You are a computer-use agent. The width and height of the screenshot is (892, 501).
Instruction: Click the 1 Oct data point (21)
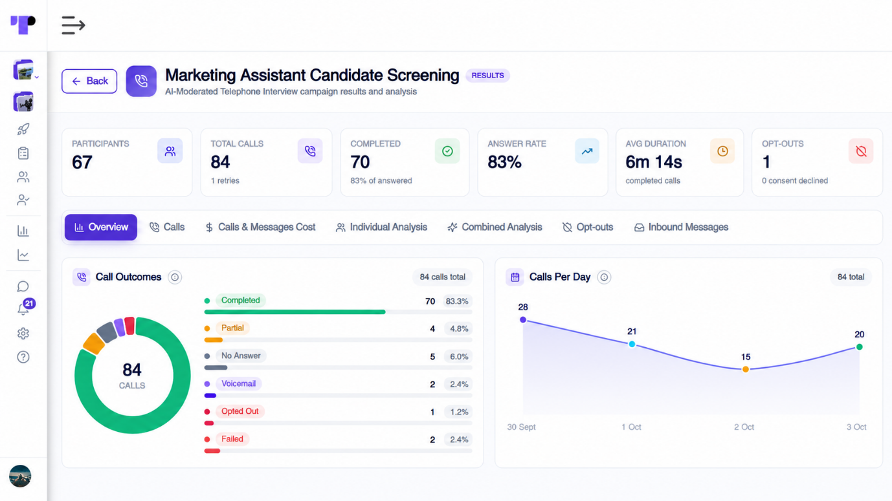(x=632, y=345)
